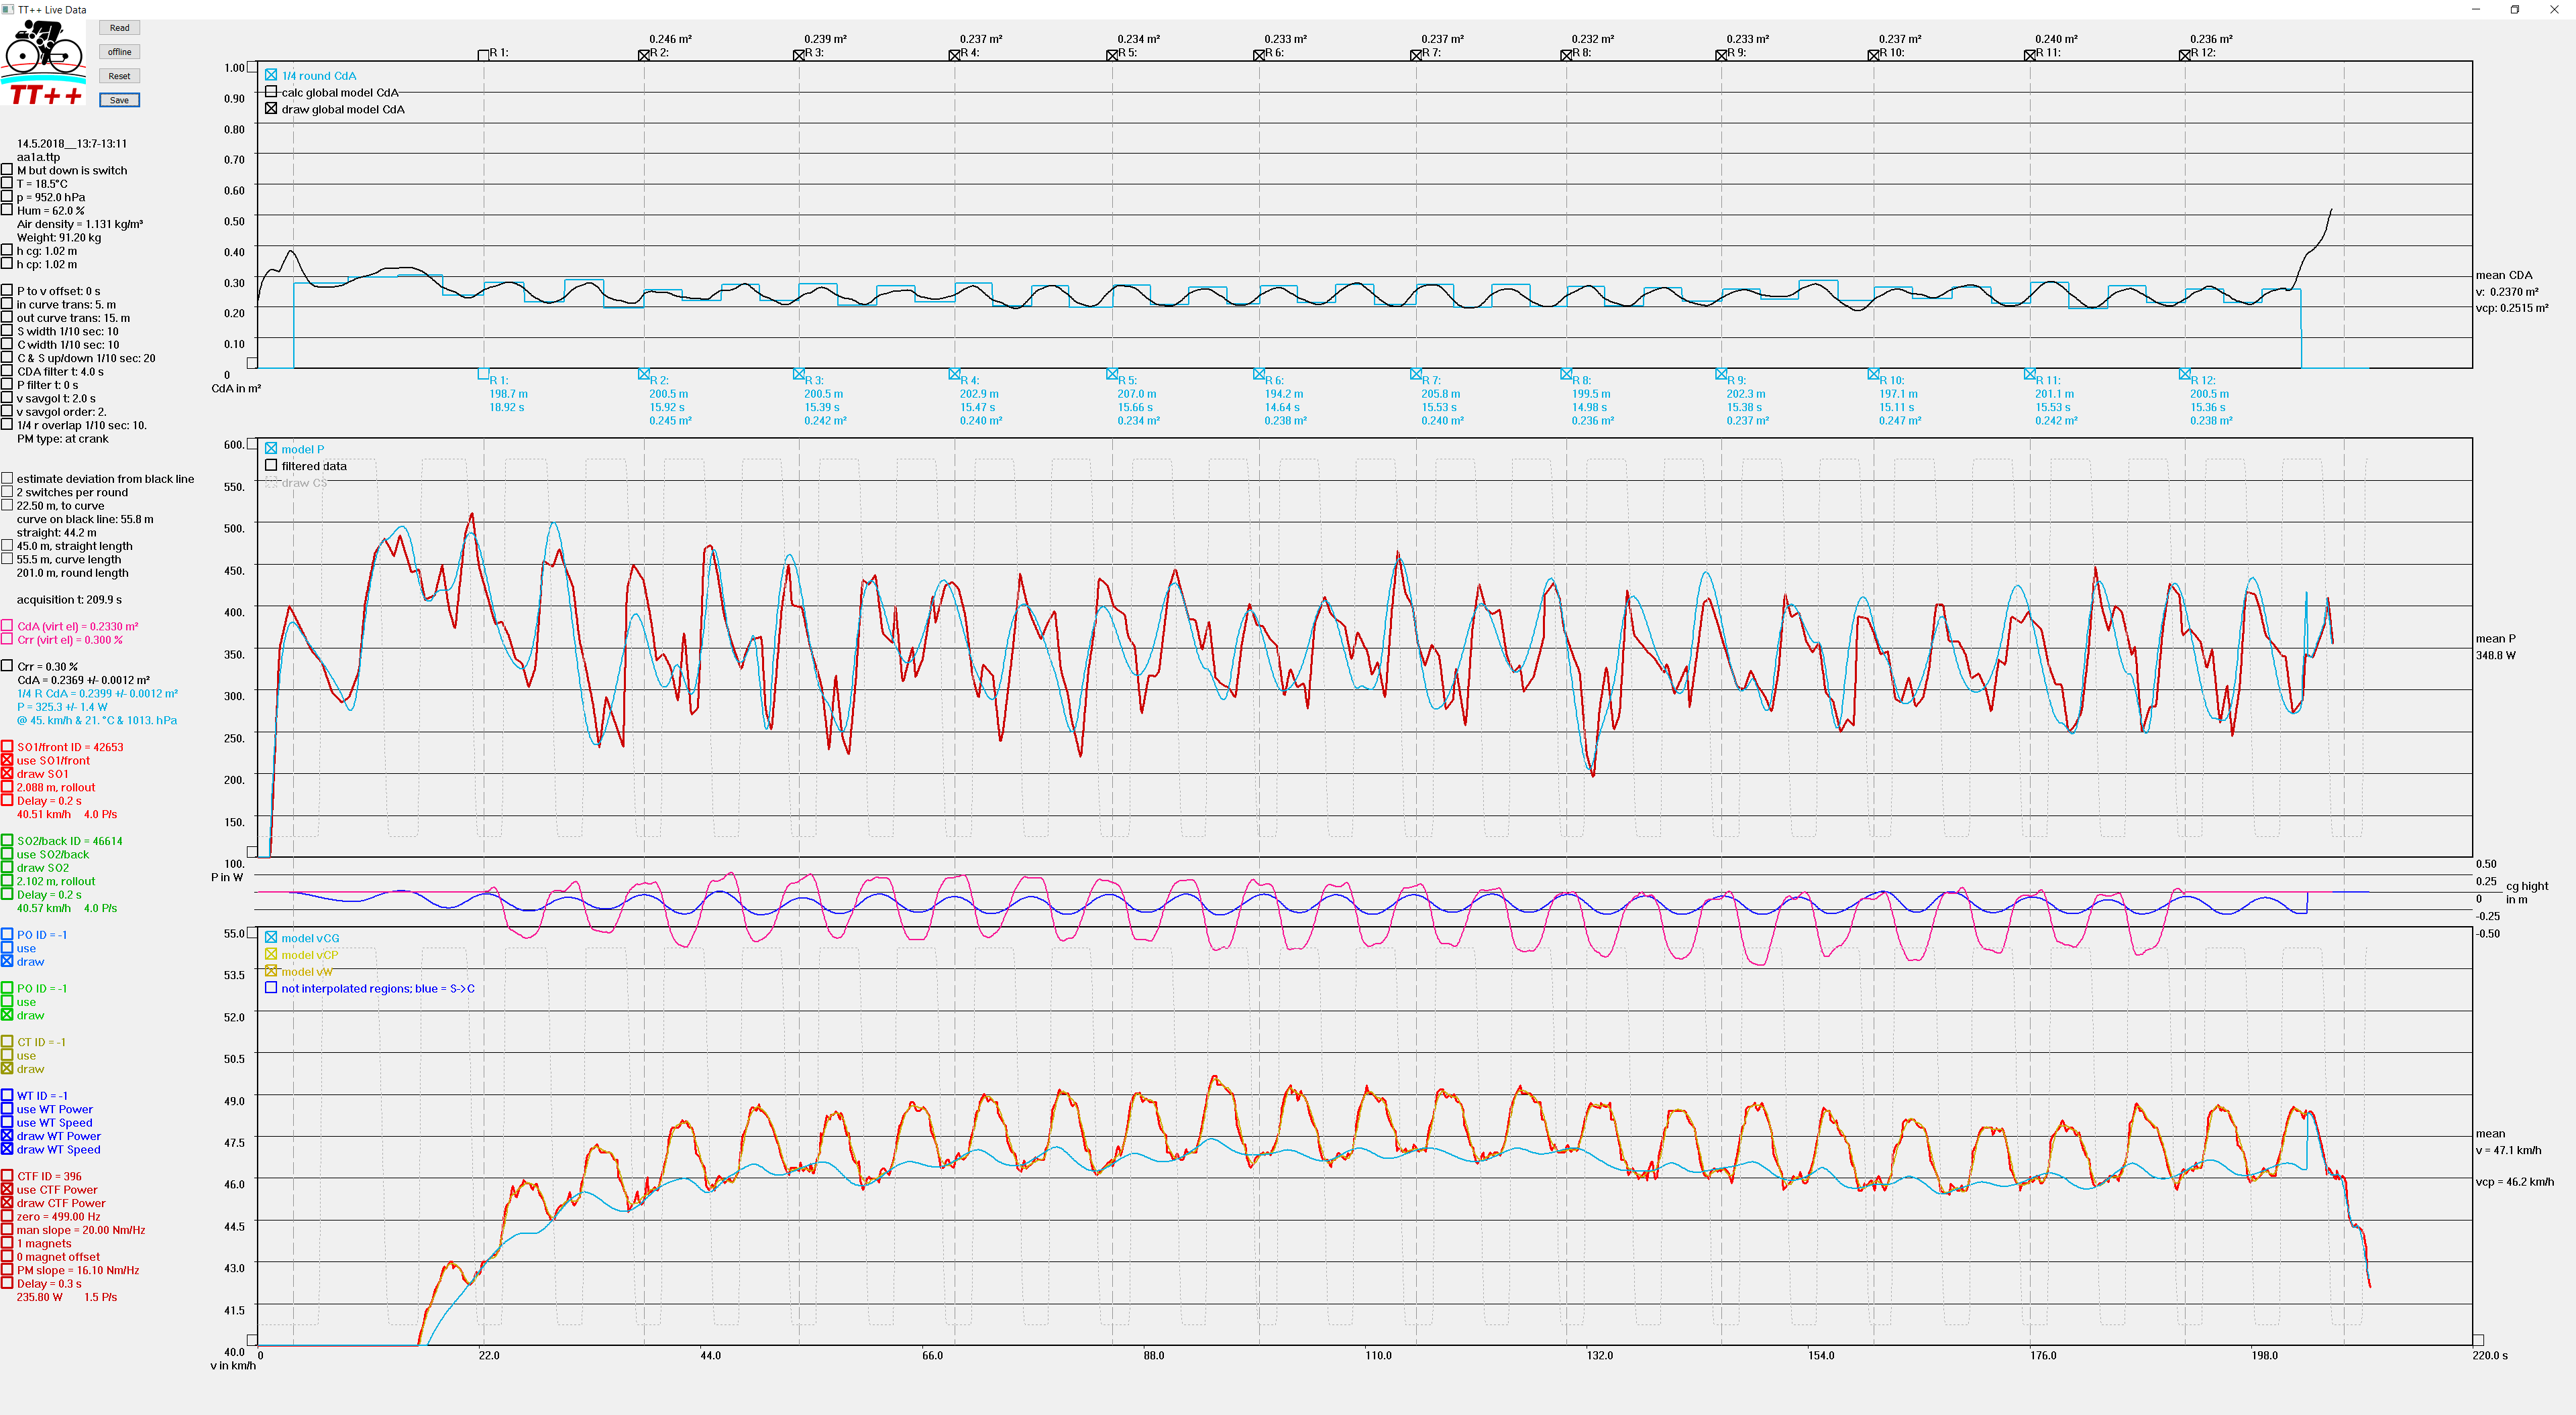This screenshot has height=1415, width=2576.
Task: Click the Read button
Action: [x=119, y=28]
